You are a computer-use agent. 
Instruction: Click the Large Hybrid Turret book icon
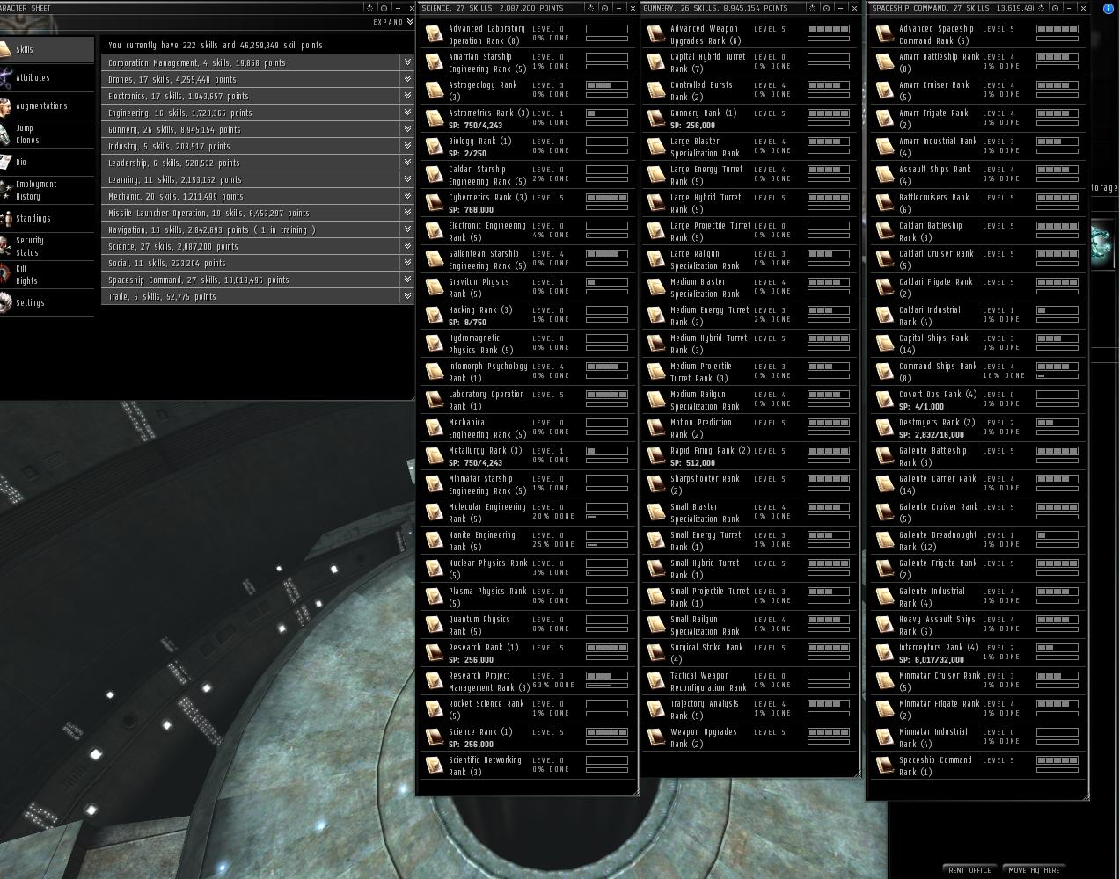pyautogui.click(x=655, y=203)
